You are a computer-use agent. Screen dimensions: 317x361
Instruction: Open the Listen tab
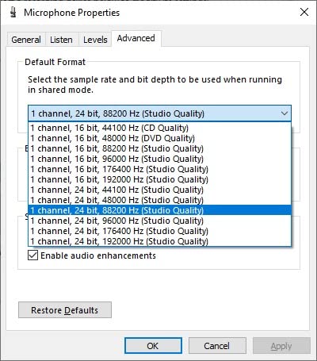tap(61, 40)
